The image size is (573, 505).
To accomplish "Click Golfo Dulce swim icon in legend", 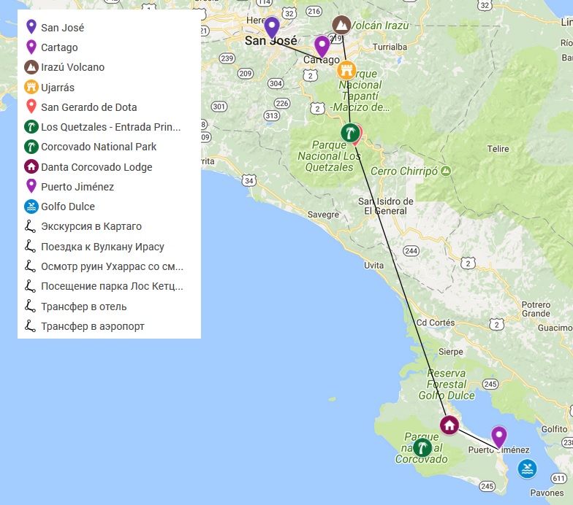I will [x=31, y=207].
